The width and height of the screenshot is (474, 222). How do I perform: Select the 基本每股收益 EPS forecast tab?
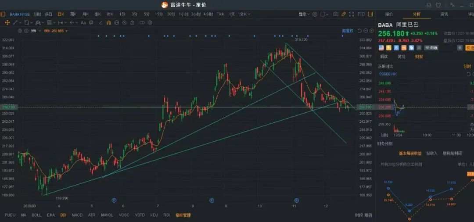coord(411,154)
